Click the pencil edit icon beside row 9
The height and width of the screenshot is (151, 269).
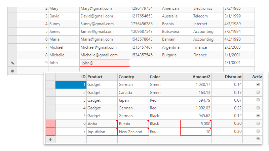pyautogui.click(x=12, y=63)
